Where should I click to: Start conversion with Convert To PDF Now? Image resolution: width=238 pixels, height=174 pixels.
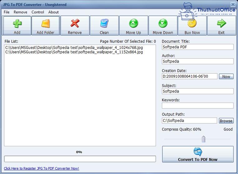[x=198, y=154]
